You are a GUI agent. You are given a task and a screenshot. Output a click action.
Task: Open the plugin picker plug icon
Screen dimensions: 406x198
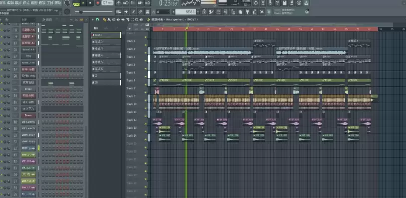click(x=247, y=12)
